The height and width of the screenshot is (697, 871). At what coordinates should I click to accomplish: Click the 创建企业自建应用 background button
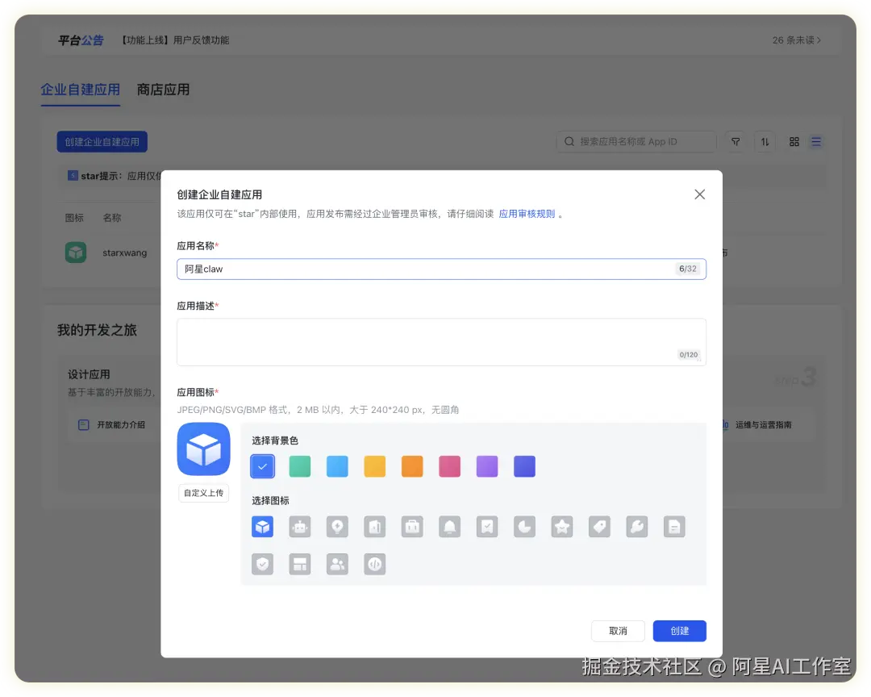click(102, 142)
